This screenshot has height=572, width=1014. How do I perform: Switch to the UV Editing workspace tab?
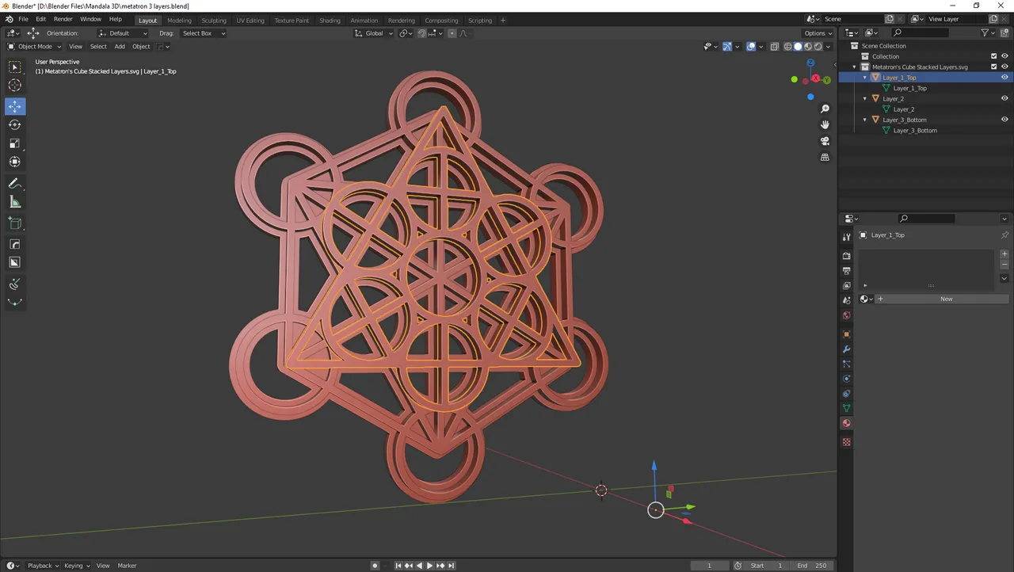(x=250, y=20)
